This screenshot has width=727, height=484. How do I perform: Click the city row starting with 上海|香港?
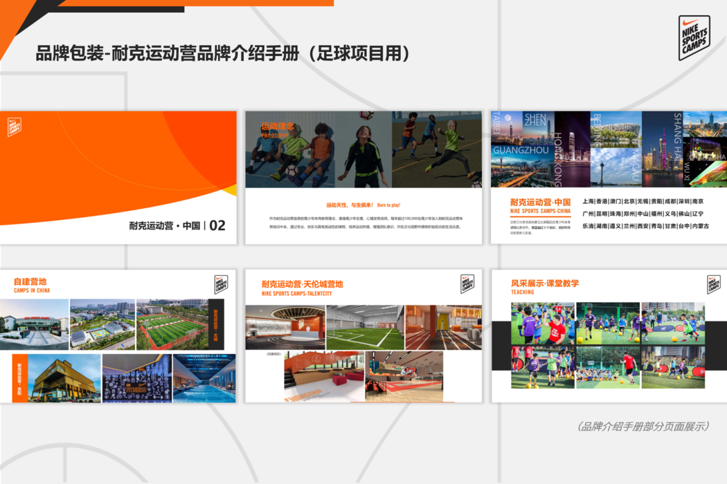pos(643,201)
